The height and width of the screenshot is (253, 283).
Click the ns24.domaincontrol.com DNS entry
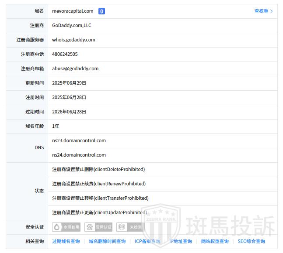pyautogui.click(x=79, y=155)
